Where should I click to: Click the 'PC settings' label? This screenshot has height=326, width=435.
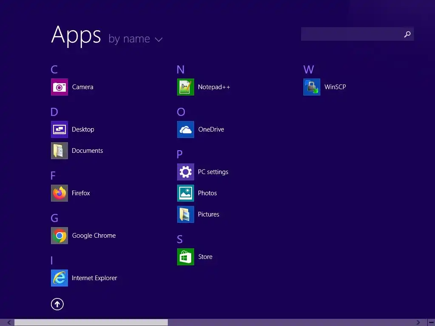tap(213, 172)
